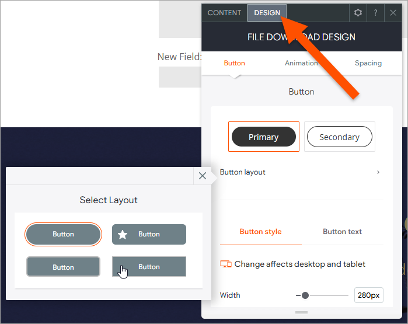Click the desktop and tablet device icon
The image size is (408, 324).
point(226,264)
